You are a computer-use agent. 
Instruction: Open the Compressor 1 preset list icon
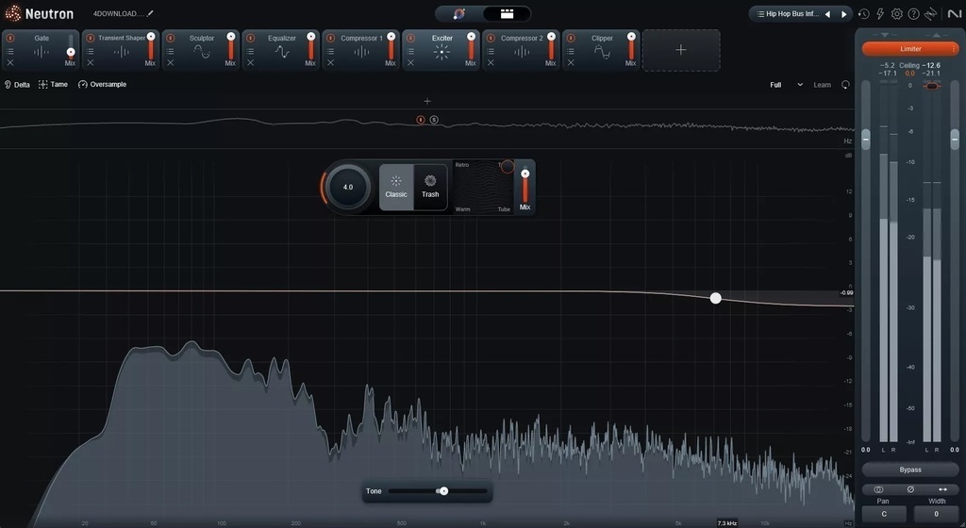pos(330,51)
